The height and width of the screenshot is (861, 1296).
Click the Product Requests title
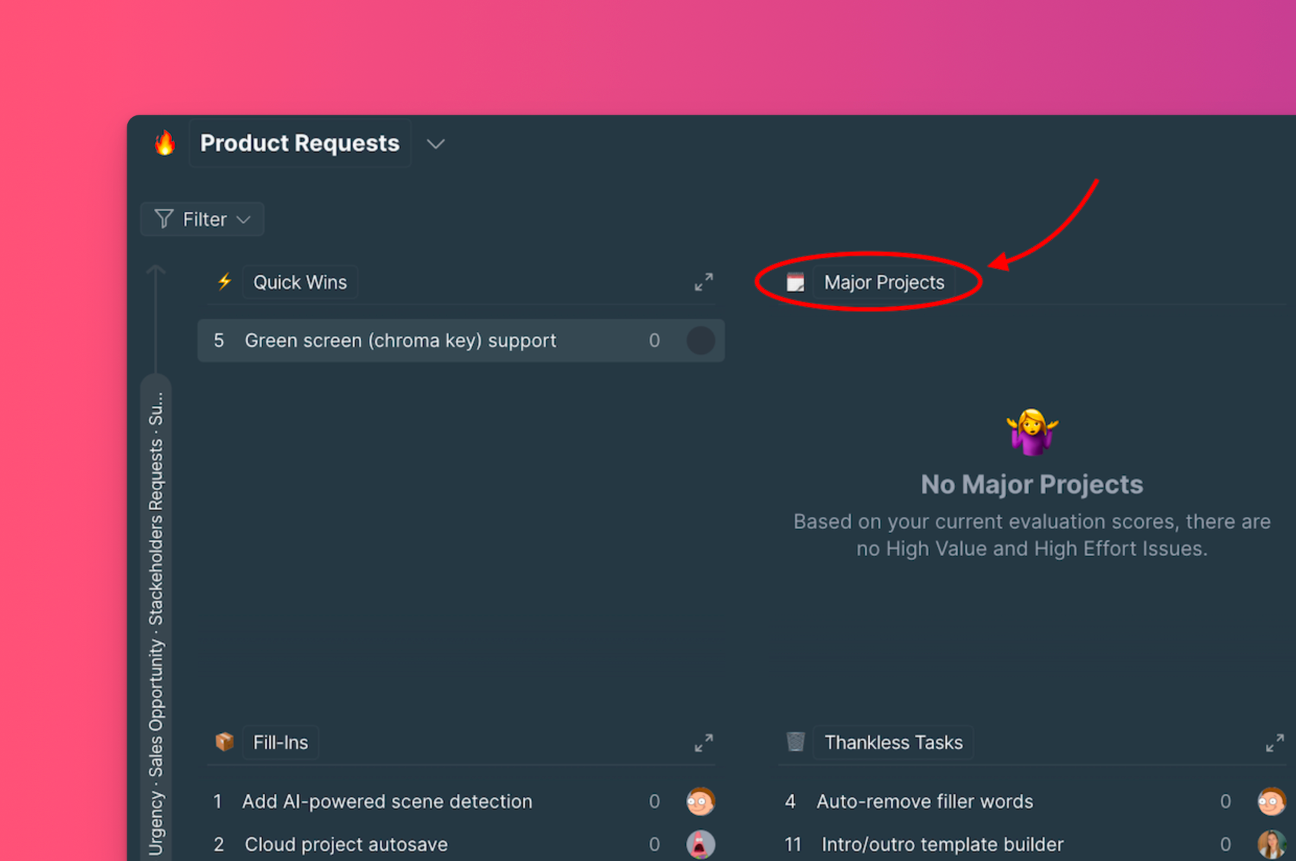coord(299,143)
